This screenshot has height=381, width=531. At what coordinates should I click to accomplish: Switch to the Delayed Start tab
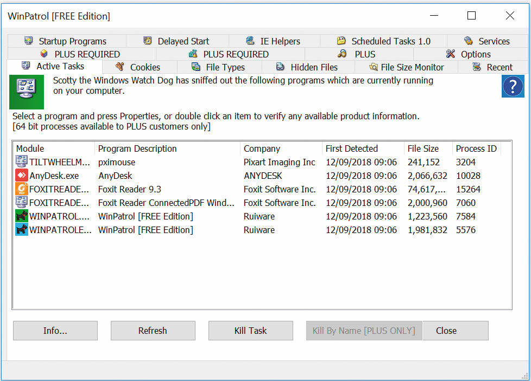tap(177, 41)
